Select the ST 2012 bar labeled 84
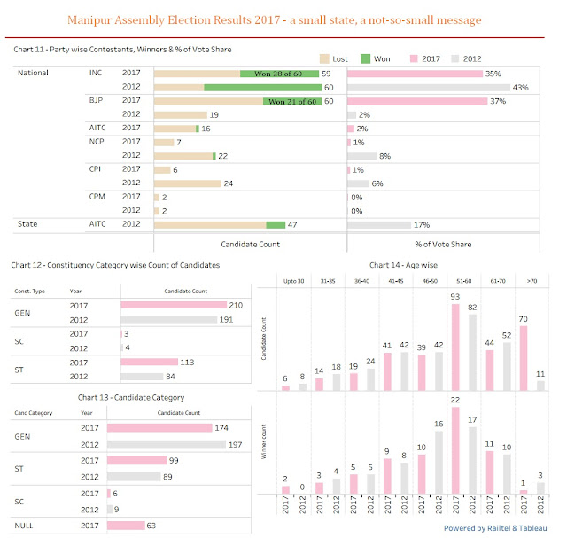 142,377
